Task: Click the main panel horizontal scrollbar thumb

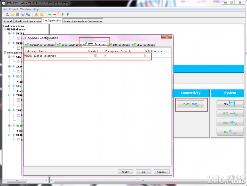Action: 143,181
